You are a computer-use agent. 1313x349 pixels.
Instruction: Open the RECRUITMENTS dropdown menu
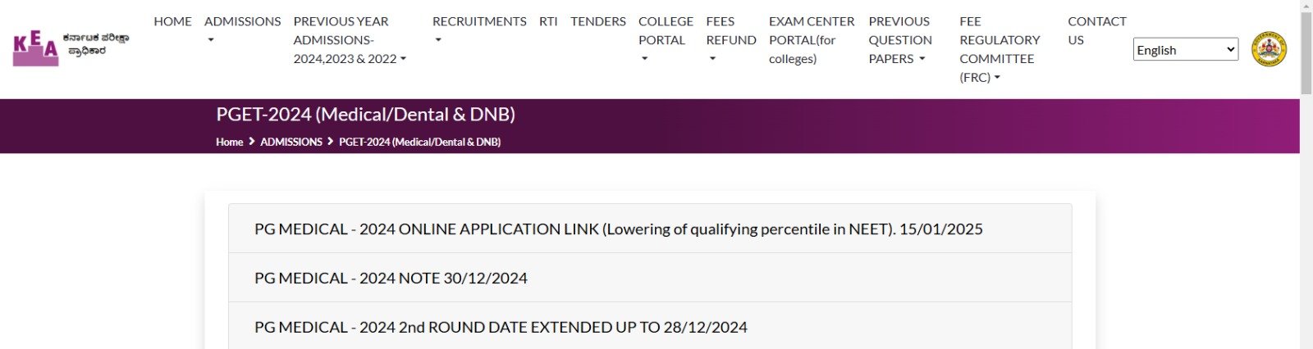[x=479, y=30]
